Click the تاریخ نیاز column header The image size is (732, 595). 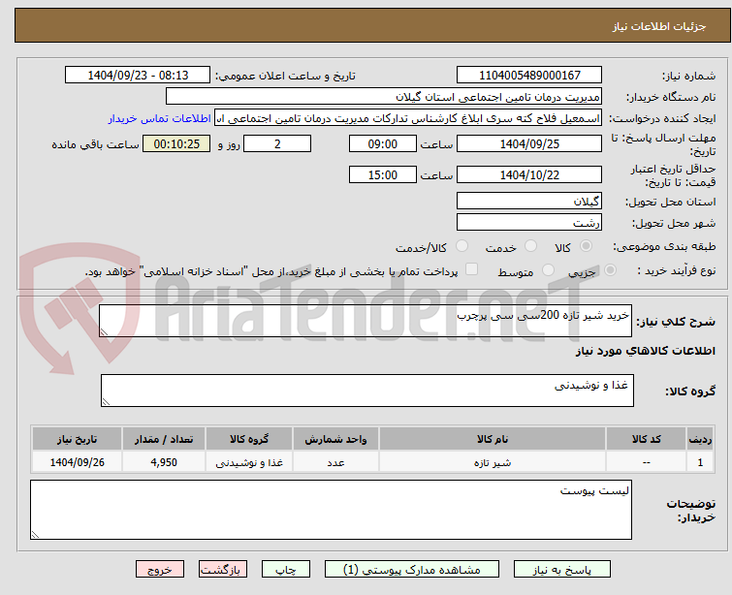tap(78, 439)
